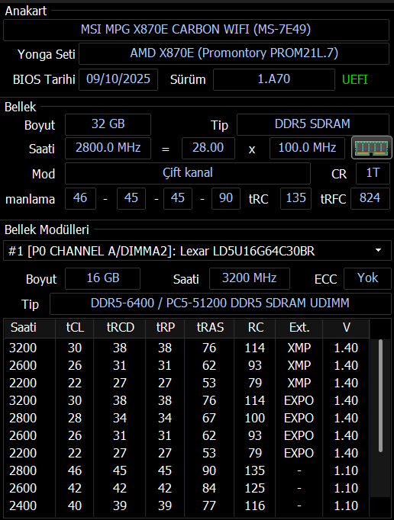Click the tRFC value 824
The height and width of the screenshot is (520, 394).
[x=370, y=198]
